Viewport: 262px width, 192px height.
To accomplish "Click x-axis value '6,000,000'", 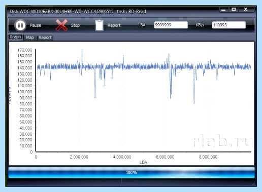I will coord(165,157).
